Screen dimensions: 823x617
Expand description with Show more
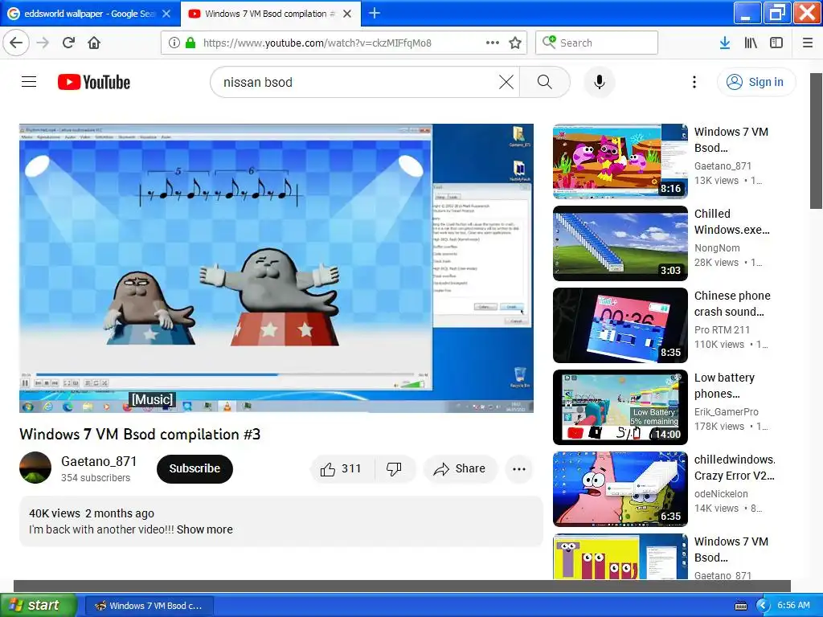point(205,529)
